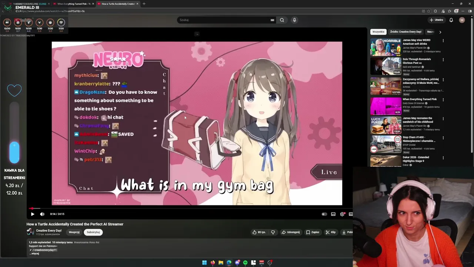This screenshot has height=267, width=474.
Task: Select Źródło: Creative Every Day! chip
Action: 405,32
